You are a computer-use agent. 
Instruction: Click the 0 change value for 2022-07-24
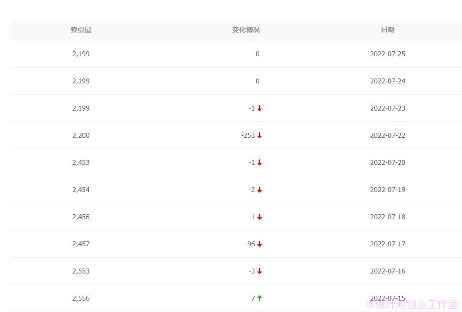click(x=257, y=81)
